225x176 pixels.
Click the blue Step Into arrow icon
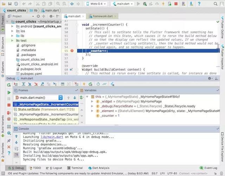(x=30, y=84)
